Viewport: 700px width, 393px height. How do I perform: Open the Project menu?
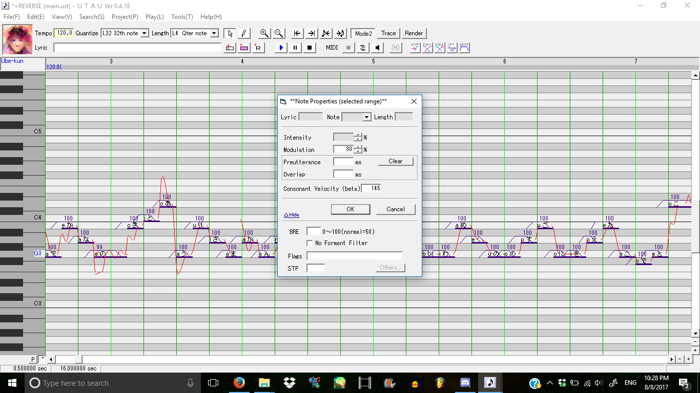pos(125,17)
